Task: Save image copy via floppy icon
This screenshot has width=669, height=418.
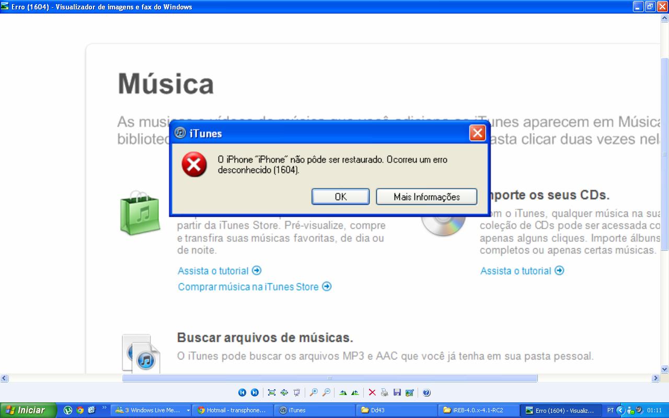Action: pos(397,392)
